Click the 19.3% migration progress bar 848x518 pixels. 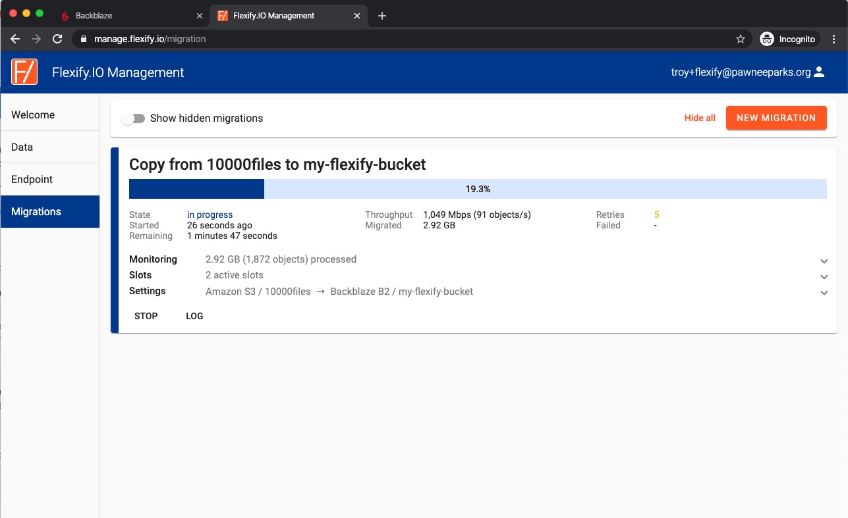coord(478,189)
